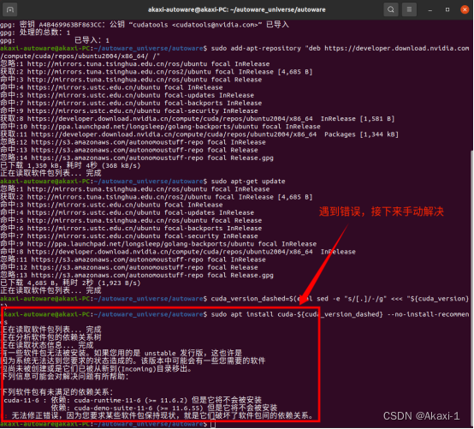Click the '下列软件包有未满足的依赖关系' line
The height and width of the screenshot is (429, 474).
click(x=56, y=392)
